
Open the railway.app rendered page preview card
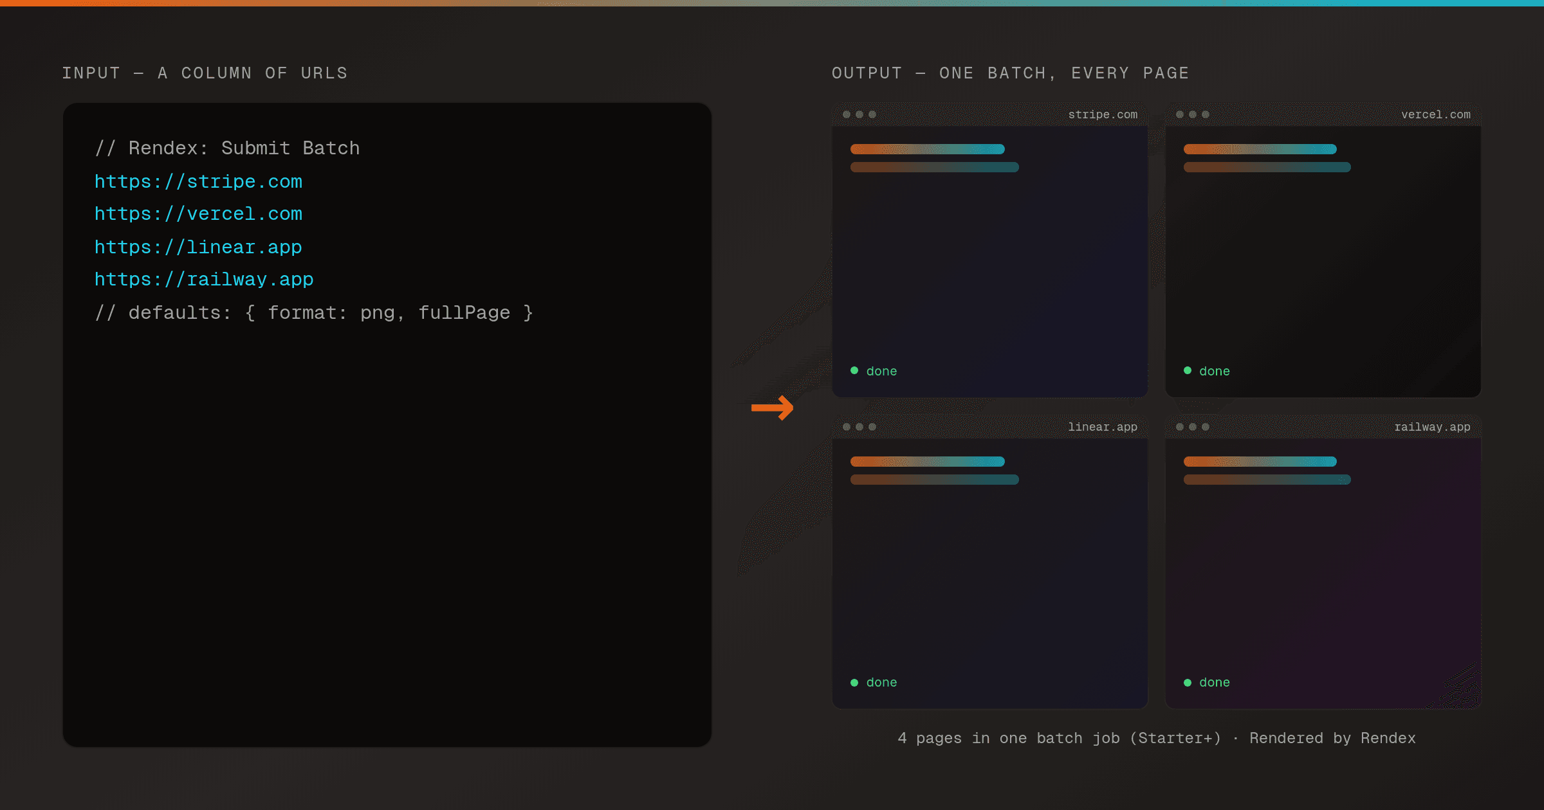coord(1323,562)
